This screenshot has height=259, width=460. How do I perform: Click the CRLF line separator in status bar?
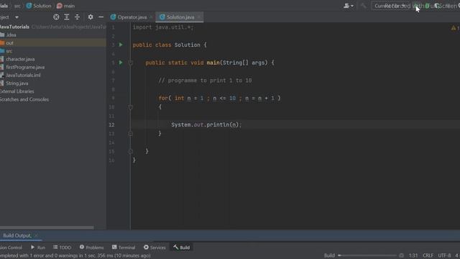[x=428, y=255]
